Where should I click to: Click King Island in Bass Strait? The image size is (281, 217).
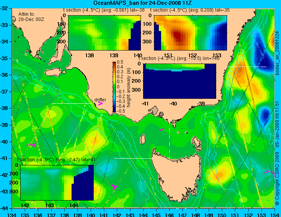pos(143,139)
